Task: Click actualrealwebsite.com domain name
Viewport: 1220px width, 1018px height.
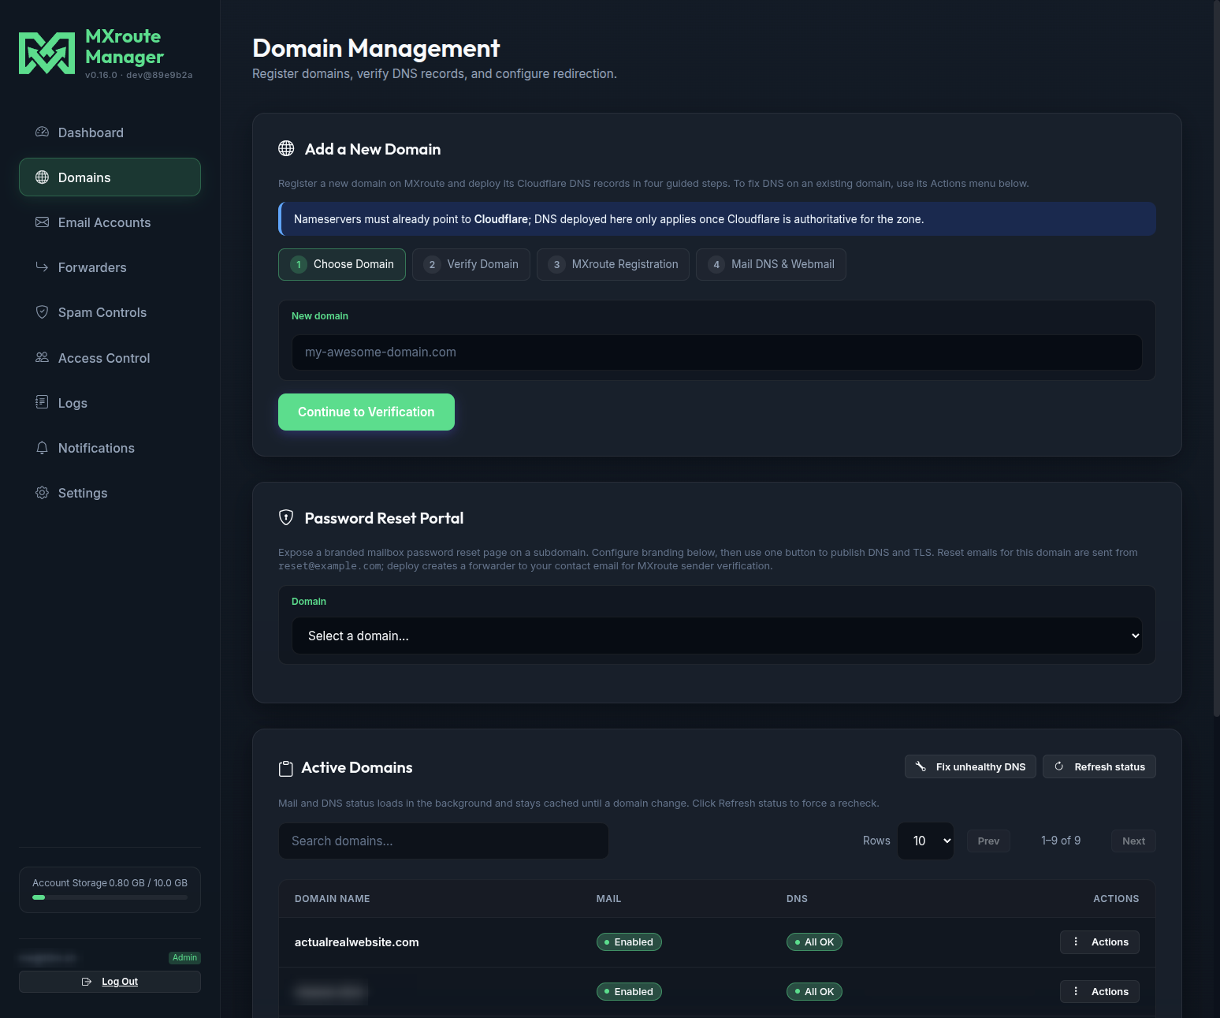Action: coord(356,942)
